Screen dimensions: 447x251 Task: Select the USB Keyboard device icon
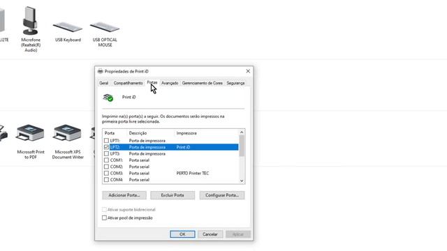[68, 28]
